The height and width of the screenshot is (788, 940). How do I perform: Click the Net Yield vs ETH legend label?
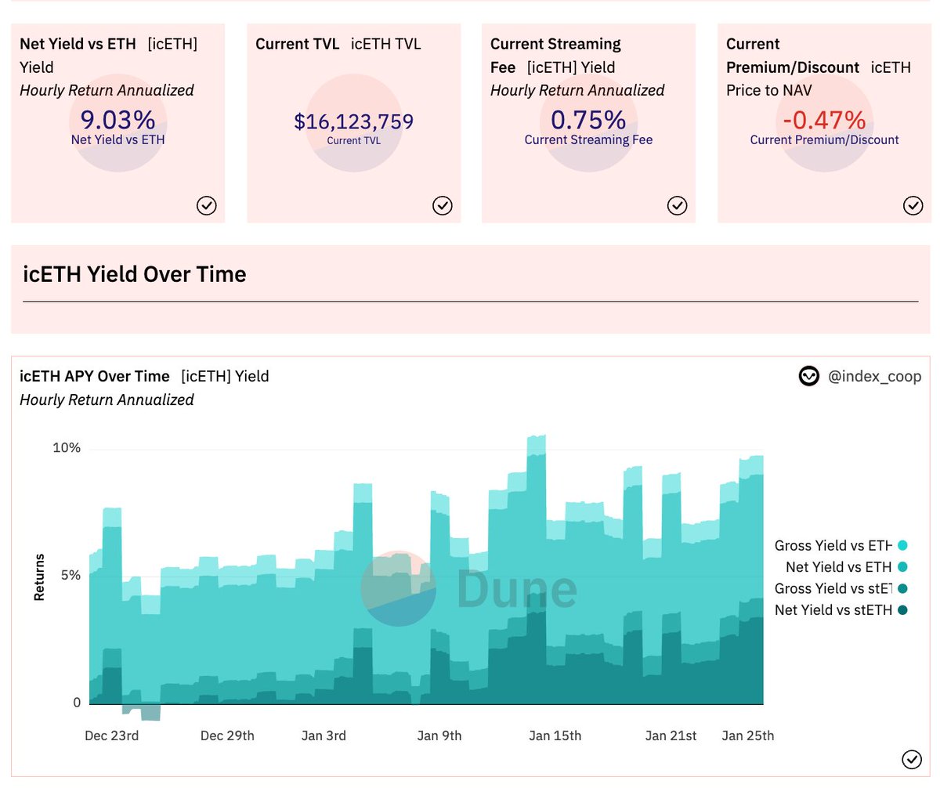point(839,566)
